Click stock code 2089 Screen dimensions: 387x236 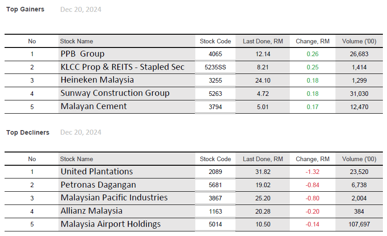coord(215,172)
